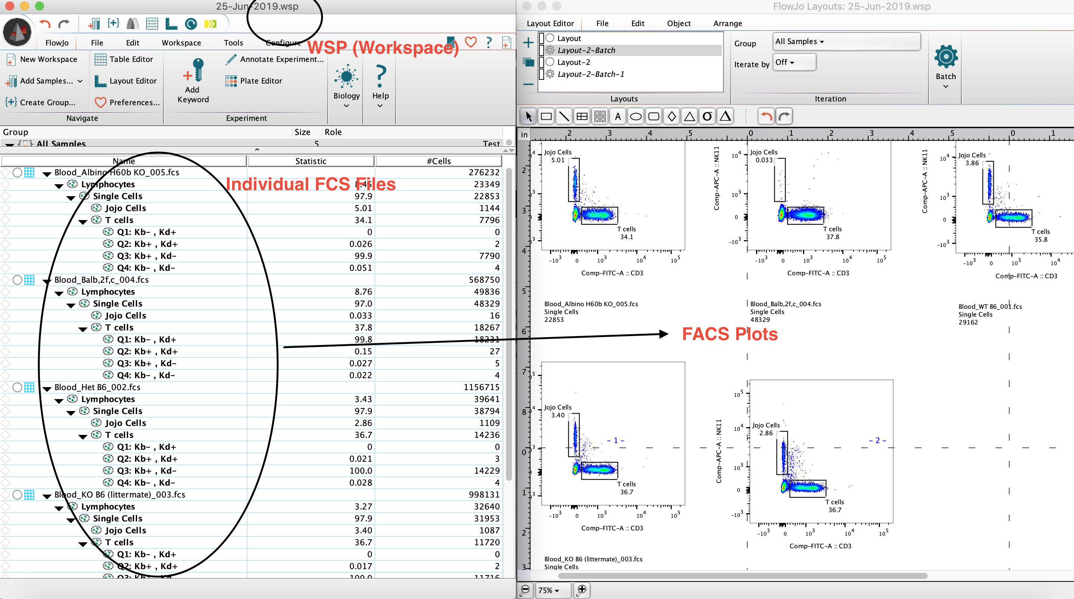Zoom in with the magnifier plus icon
Screen dimensions: 1074x599
point(582,590)
